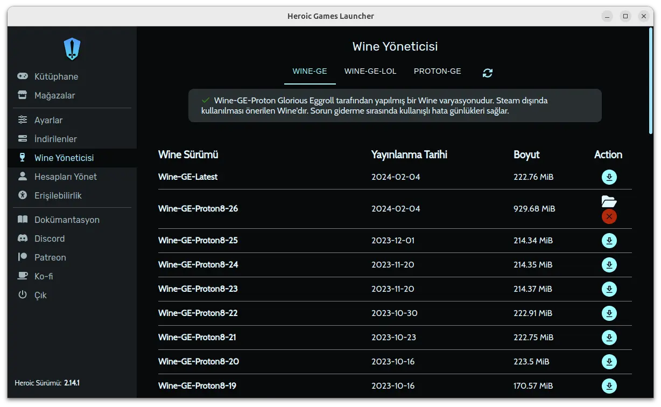Open Ayarlar settings page

point(72,120)
